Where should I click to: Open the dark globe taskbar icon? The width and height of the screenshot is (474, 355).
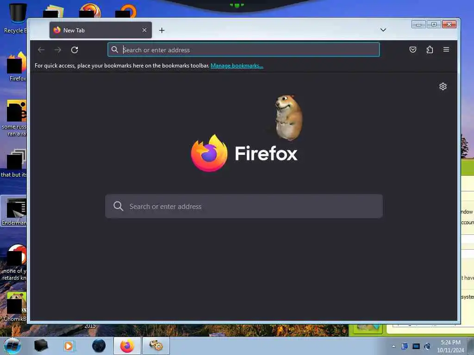coord(99,346)
